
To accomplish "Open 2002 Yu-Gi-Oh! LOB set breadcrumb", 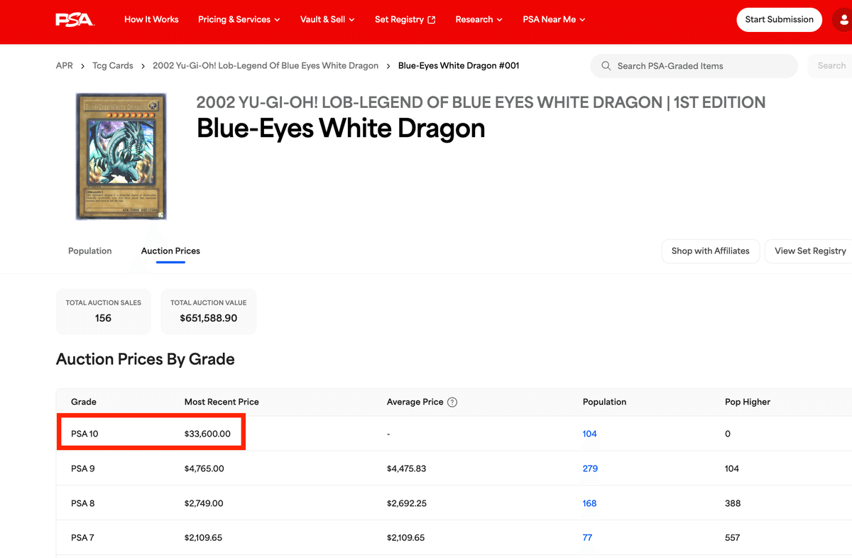I will click(x=266, y=65).
